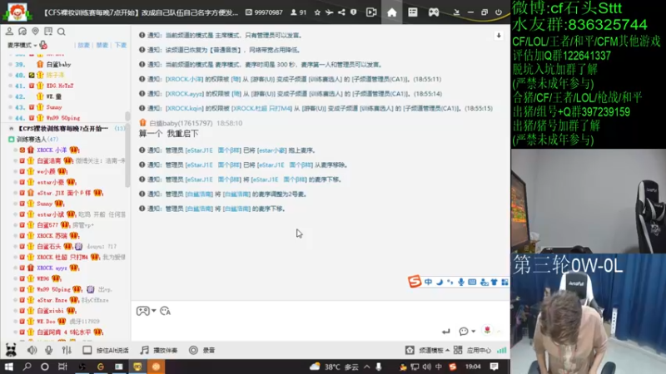Click the location pin icon in sidebar toolbar
Screen dimensions: 666x374
click(x=35, y=32)
